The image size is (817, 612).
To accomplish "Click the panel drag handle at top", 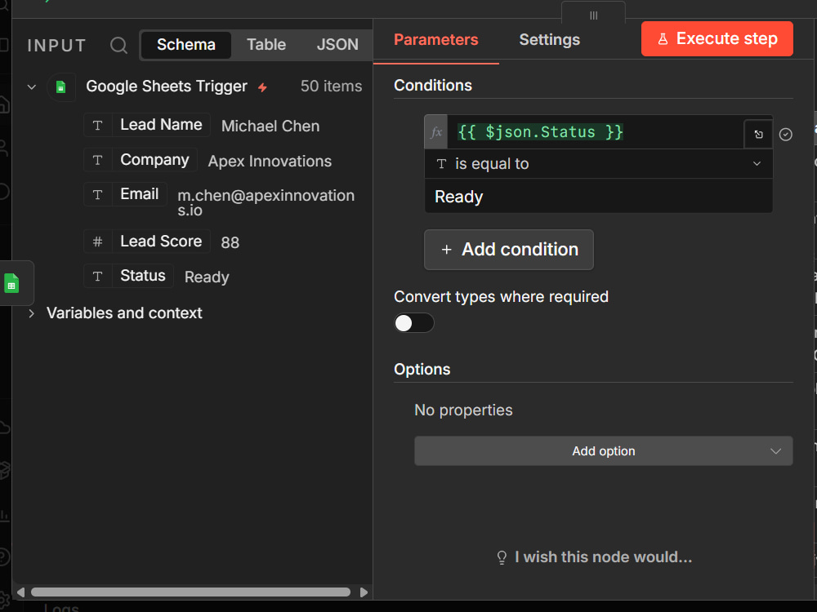I will pos(593,15).
